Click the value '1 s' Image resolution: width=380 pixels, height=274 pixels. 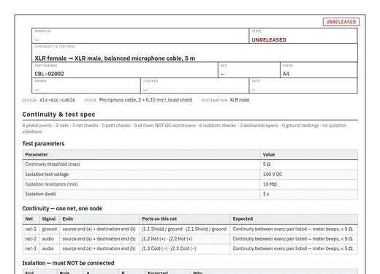pyautogui.click(x=266, y=194)
